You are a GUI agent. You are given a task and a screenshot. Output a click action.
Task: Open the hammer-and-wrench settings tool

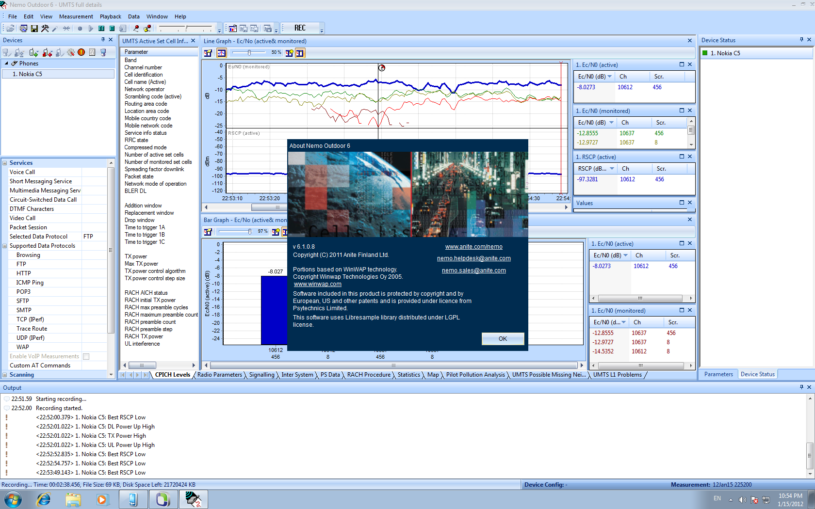click(x=45, y=29)
